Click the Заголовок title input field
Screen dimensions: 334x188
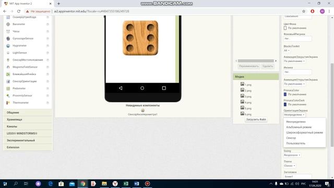point(297,177)
